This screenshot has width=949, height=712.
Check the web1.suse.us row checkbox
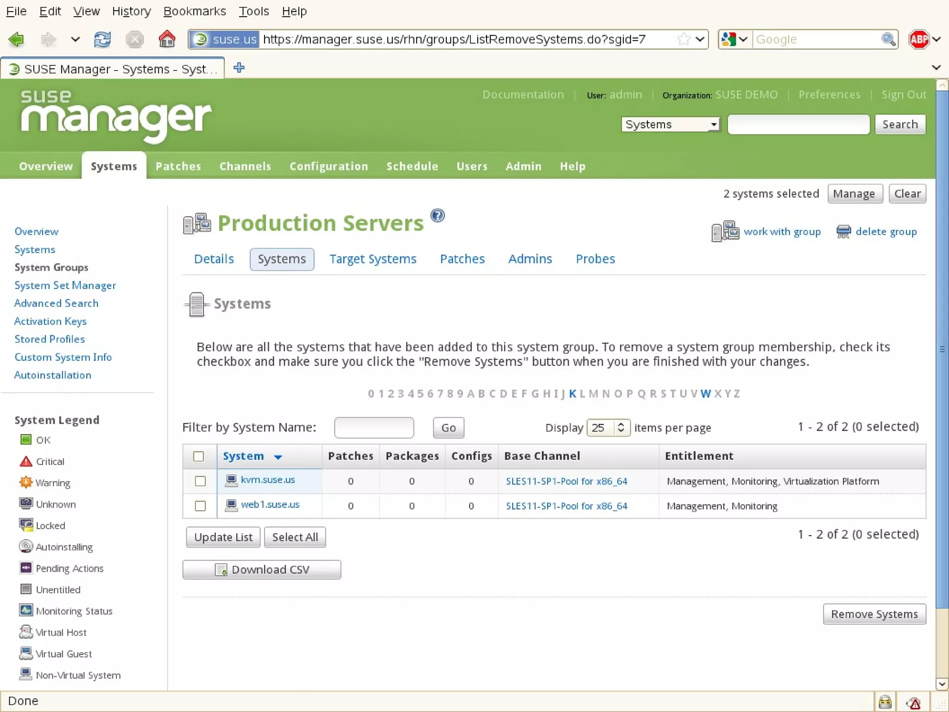pyautogui.click(x=200, y=506)
